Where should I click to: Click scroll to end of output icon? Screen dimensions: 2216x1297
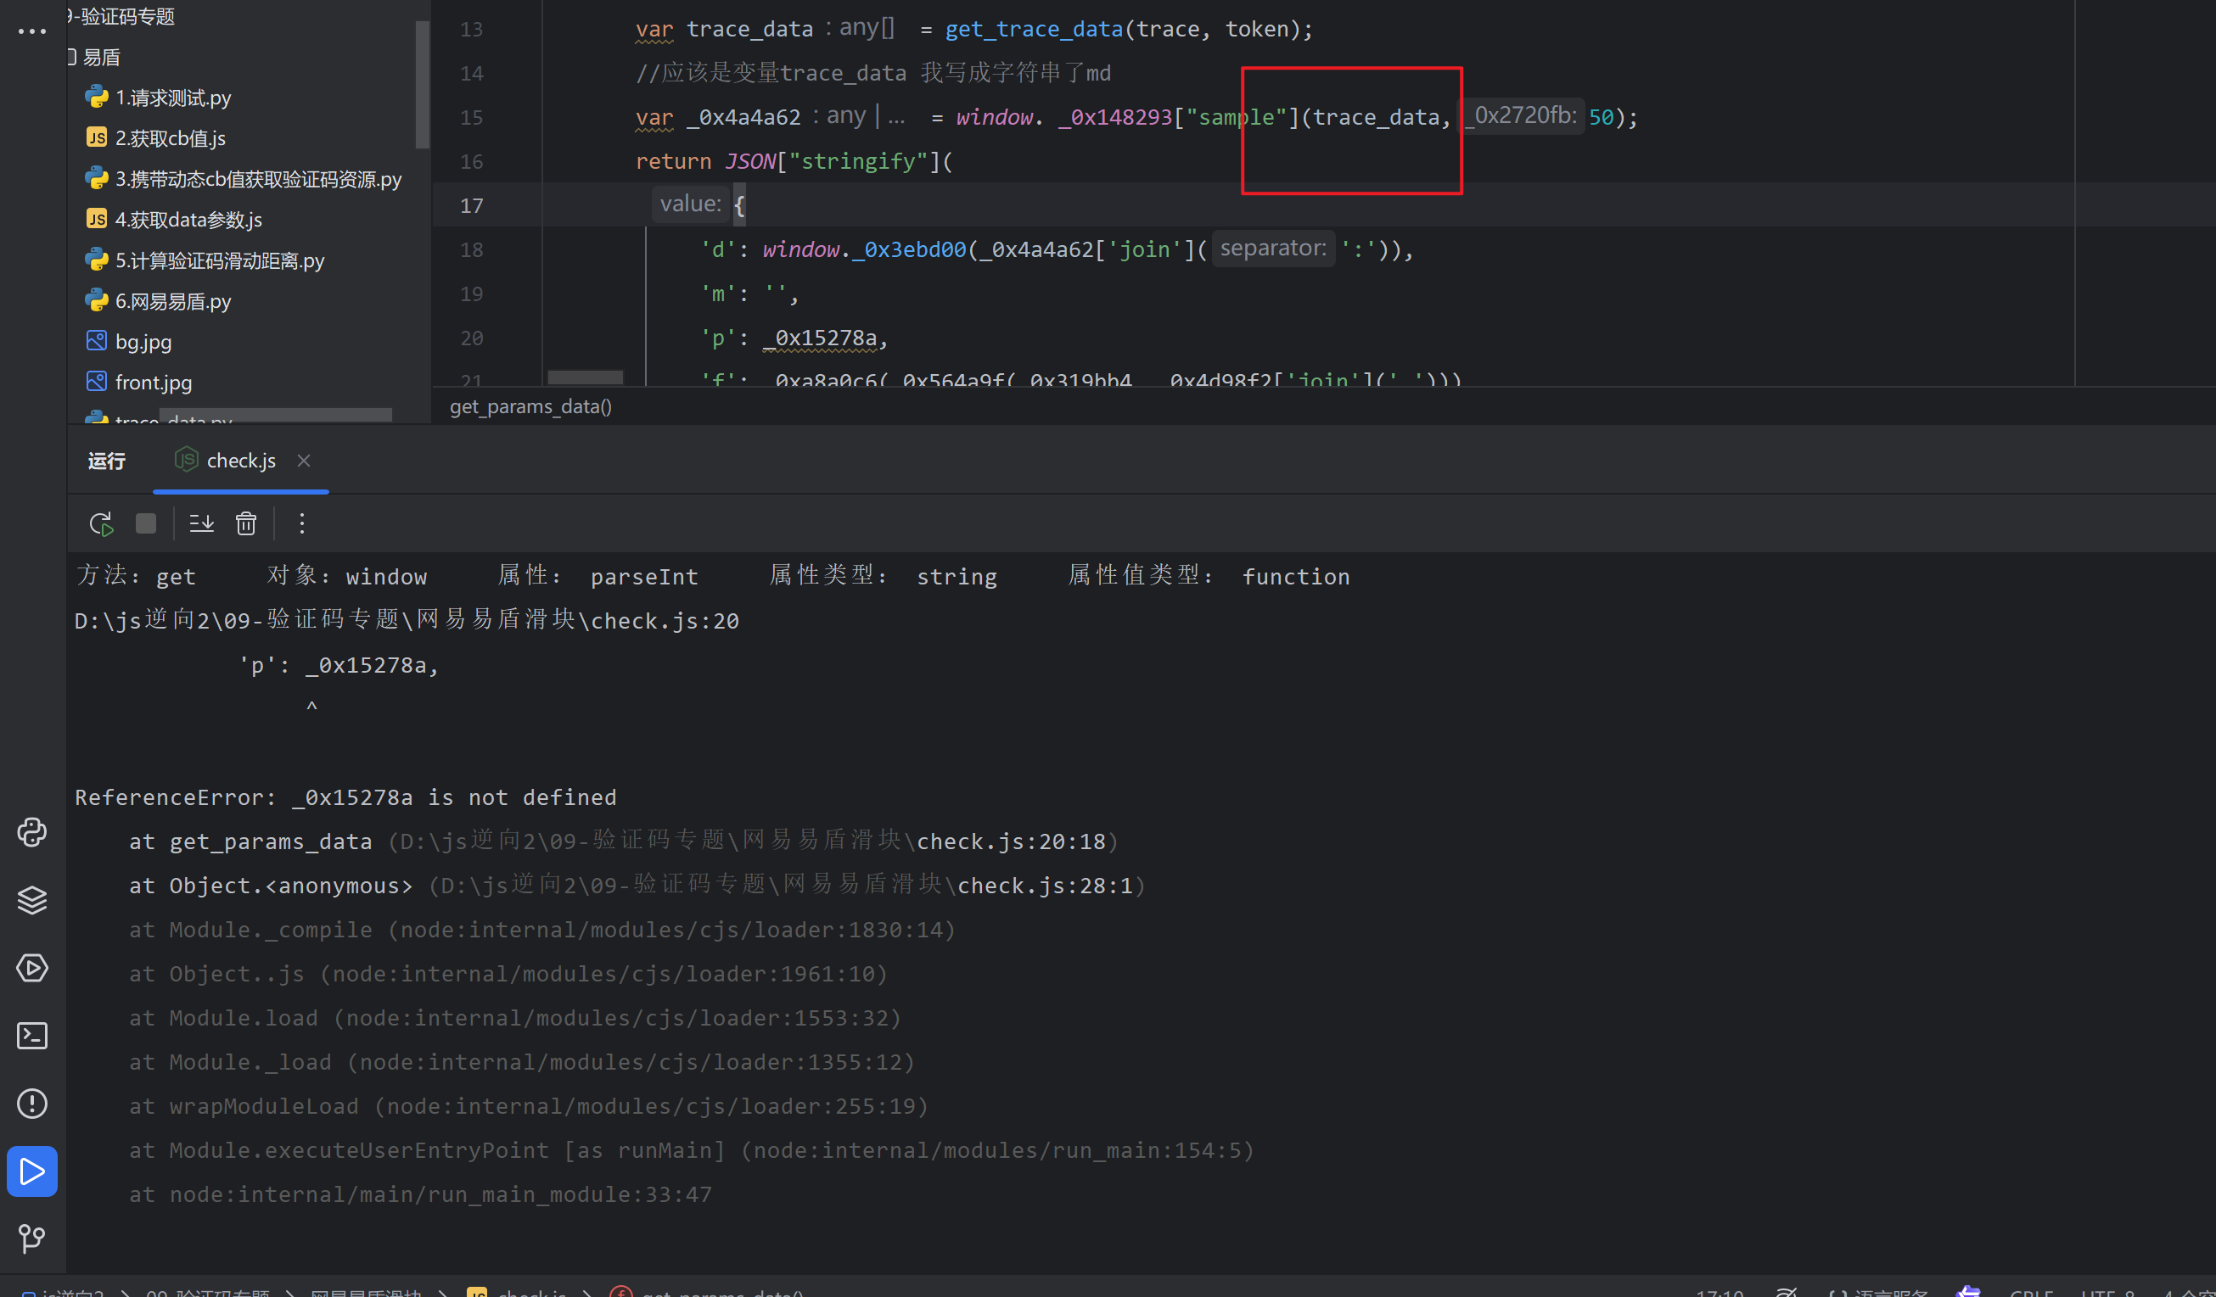coord(201,523)
